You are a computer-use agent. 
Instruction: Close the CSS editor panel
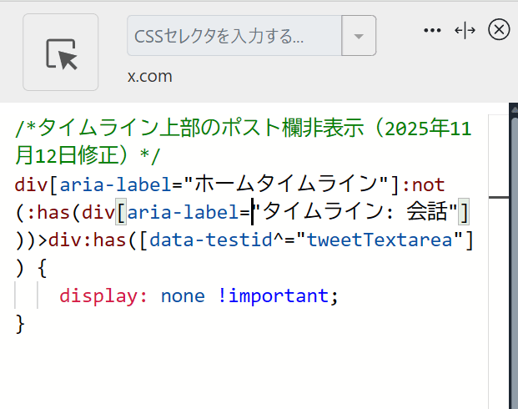click(x=498, y=30)
